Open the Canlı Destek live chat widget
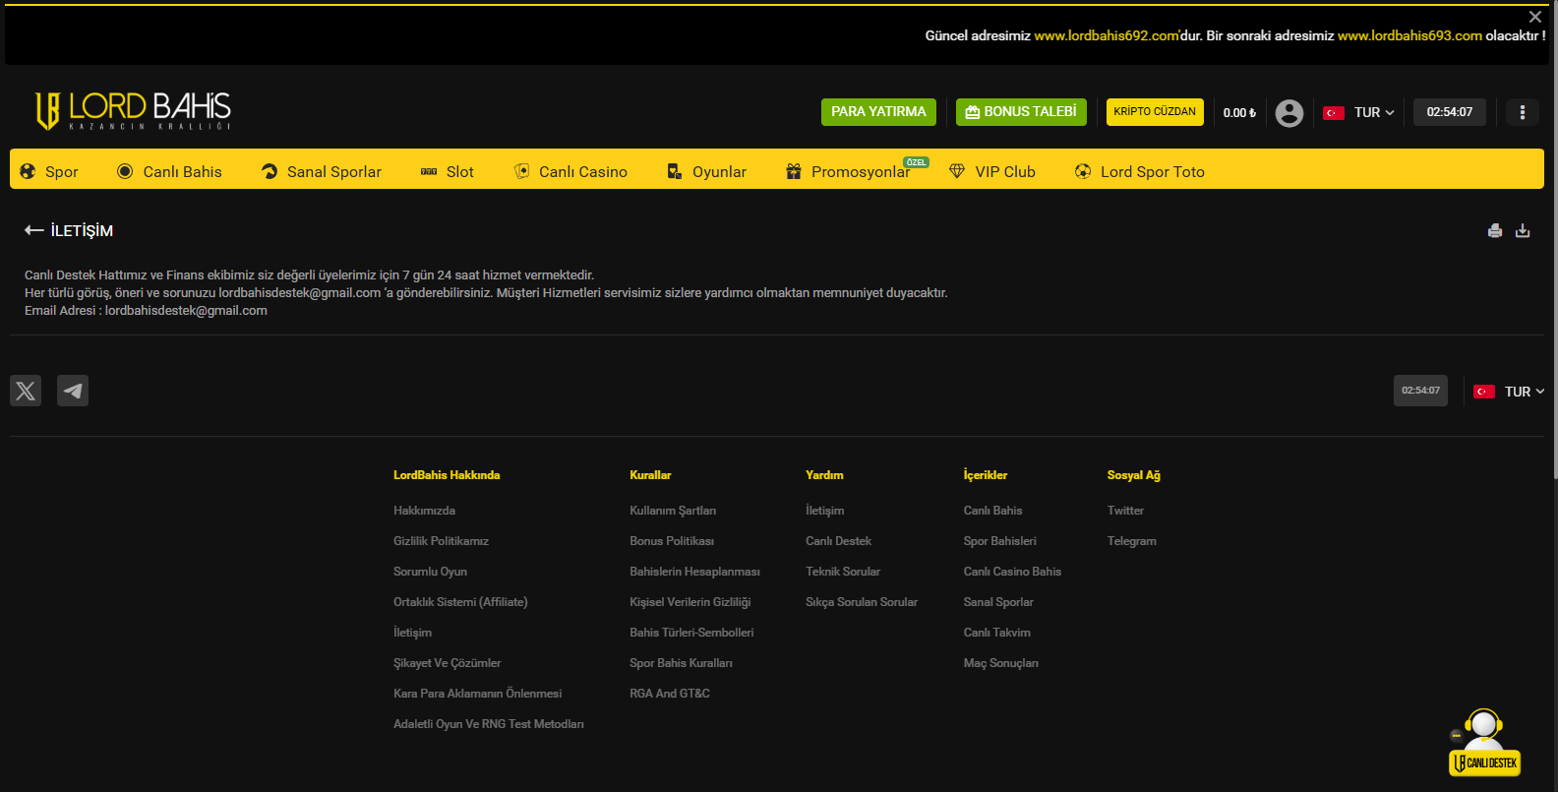Viewport: 1558px width, 792px height. click(x=1484, y=743)
